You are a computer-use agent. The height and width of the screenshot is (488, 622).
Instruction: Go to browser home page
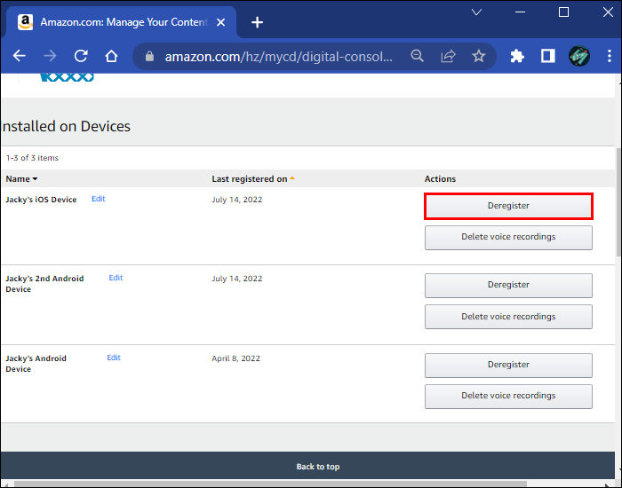tap(111, 56)
